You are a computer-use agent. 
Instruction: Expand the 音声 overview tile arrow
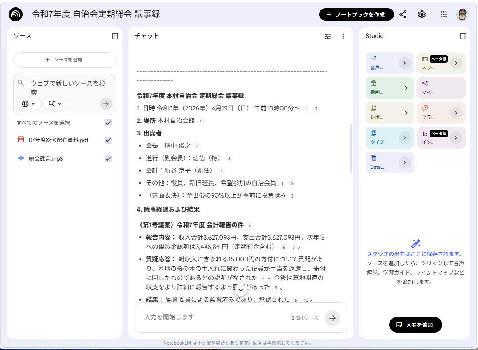pyautogui.click(x=405, y=63)
